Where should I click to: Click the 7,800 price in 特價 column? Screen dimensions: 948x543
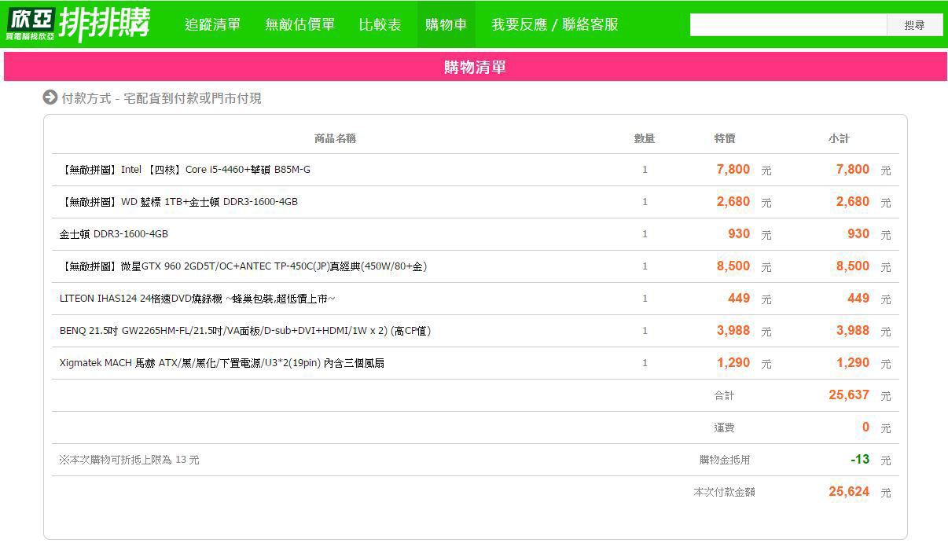coord(733,169)
